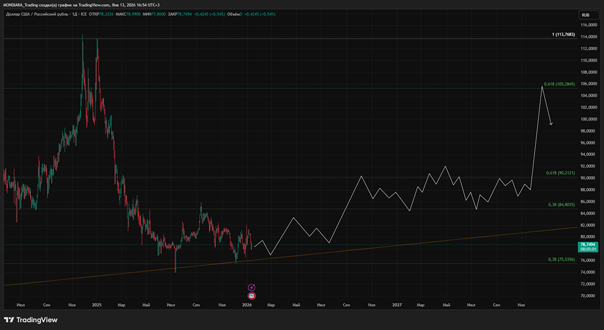
Task: Click the 2027 label on time axis
Action: tap(397, 306)
